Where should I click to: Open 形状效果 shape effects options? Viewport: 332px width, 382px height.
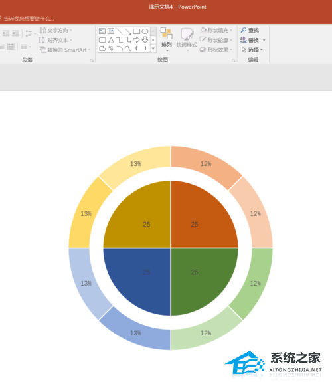pyautogui.click(x=216, y=50)
